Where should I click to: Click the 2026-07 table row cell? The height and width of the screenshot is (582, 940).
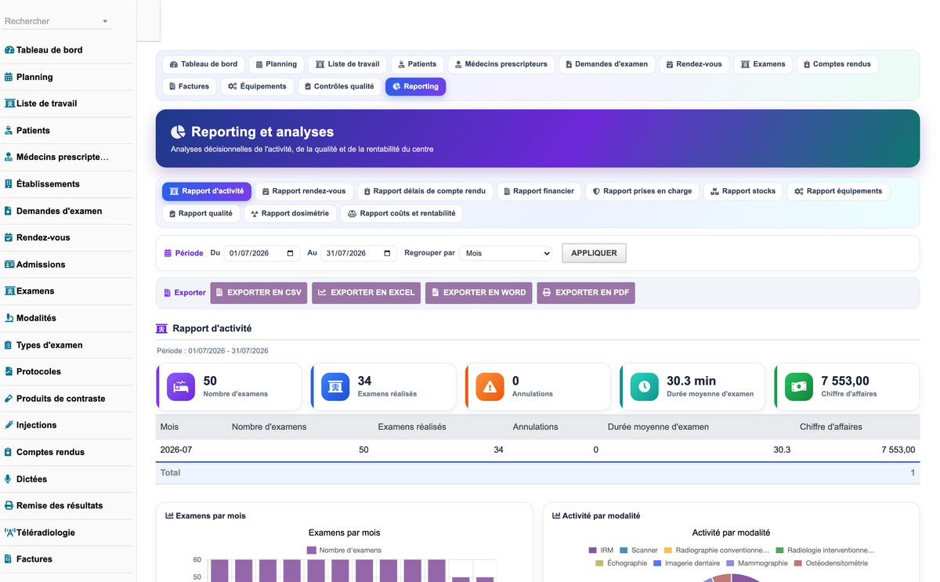pyautogui.click(x=176, y=450)
